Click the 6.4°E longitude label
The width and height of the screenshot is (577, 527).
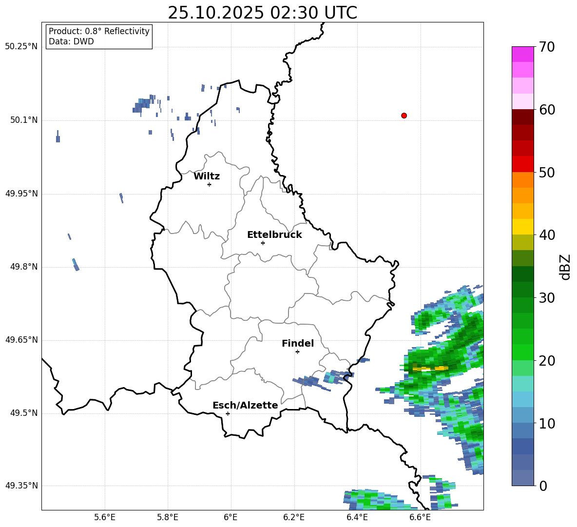pos(357,517)
